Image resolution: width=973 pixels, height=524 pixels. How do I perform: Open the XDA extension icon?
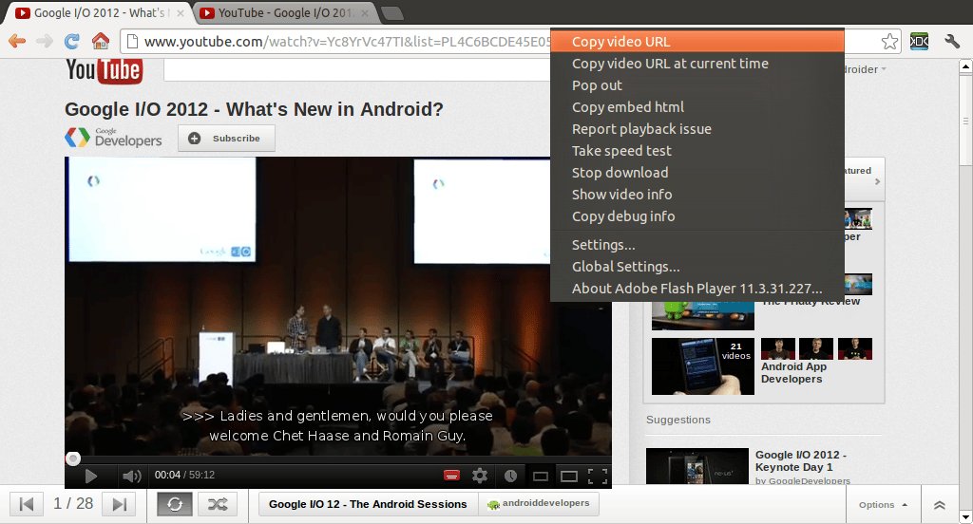click(919, 42)
